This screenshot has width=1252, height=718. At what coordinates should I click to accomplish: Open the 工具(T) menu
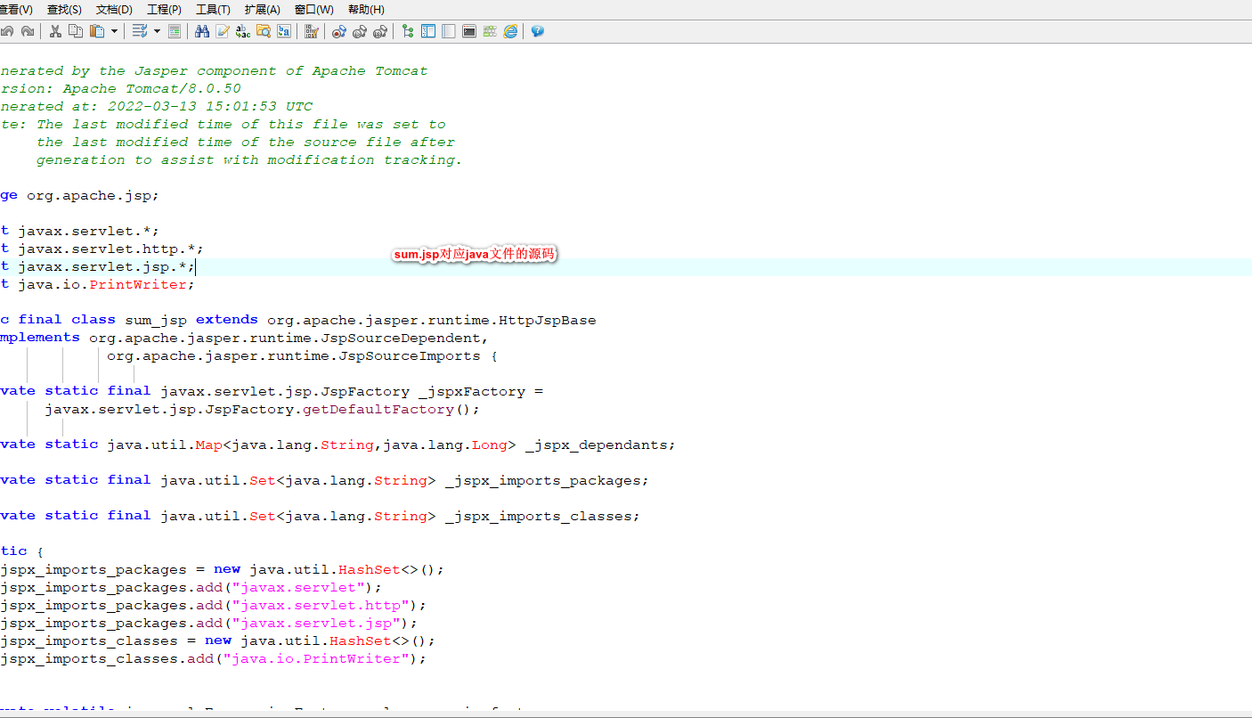pos(213,10)
